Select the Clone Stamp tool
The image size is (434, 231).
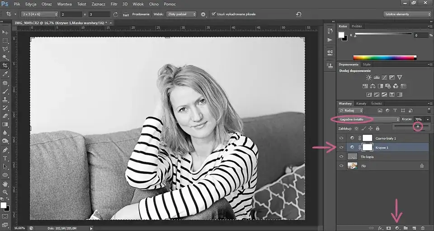[x=5, y=99]
